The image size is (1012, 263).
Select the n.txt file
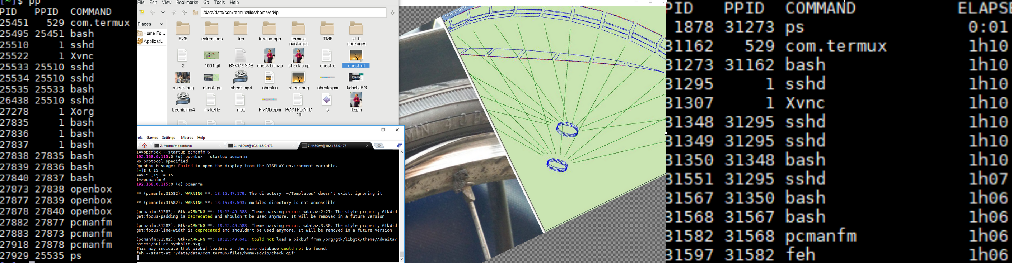[241, 100]
